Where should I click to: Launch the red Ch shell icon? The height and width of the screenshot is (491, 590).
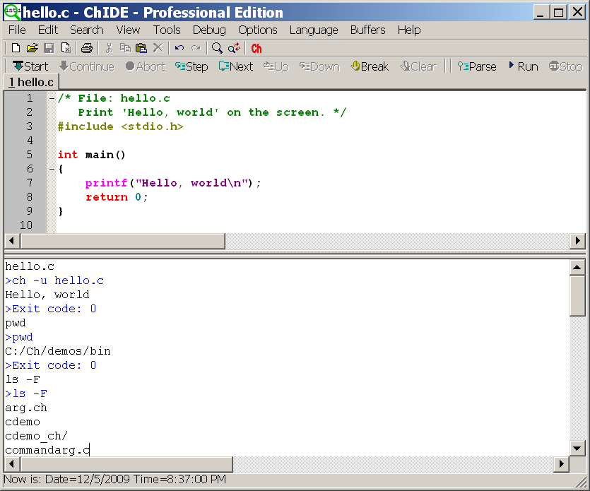[x=256, y=48]
